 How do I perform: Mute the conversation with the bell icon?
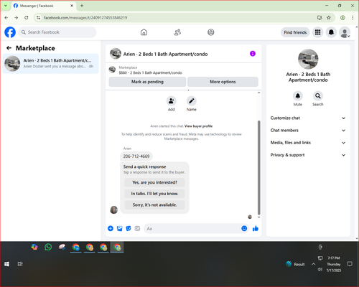(298, 96)
